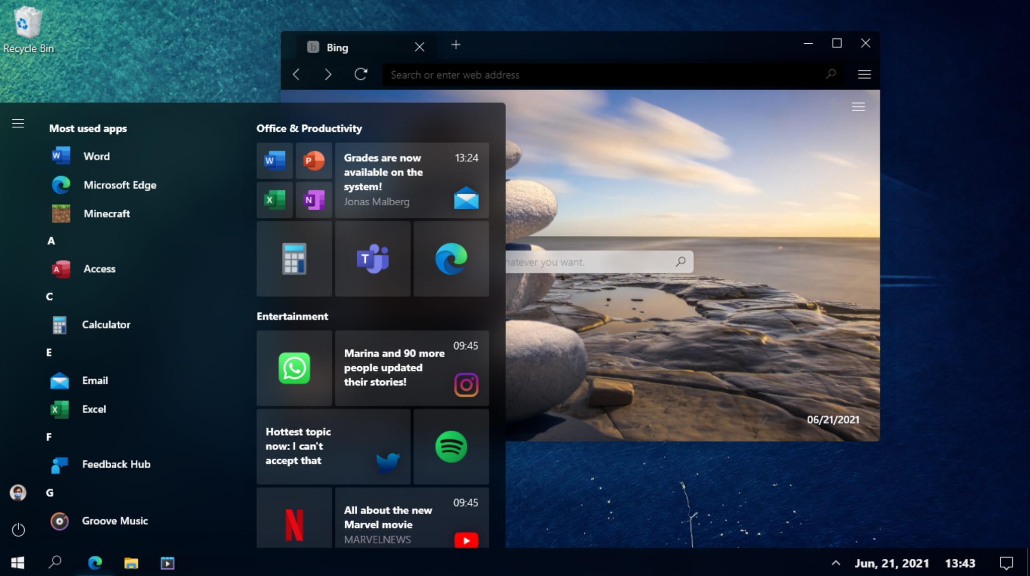This screenshot has width=1030, height=576.
Task: Open the PowerPoint tile
Action: (313, 161)
